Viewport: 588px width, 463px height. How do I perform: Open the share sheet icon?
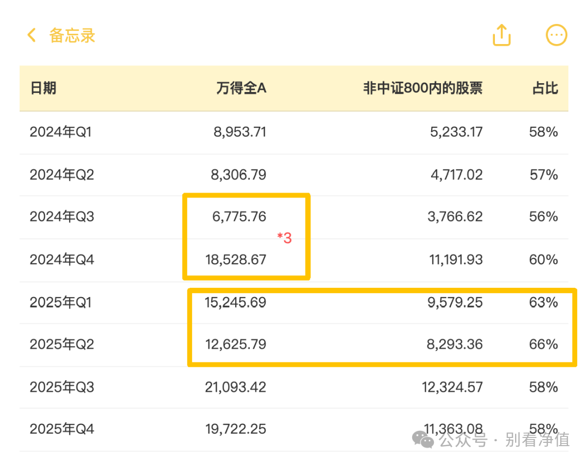pyautogui.click(x=501, y=36)
